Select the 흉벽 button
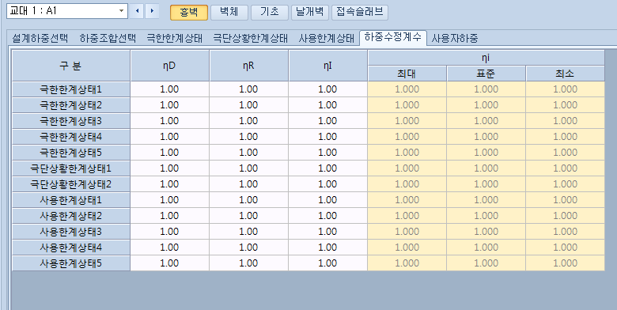Screen dimensions: 617x310 point(189,12)
